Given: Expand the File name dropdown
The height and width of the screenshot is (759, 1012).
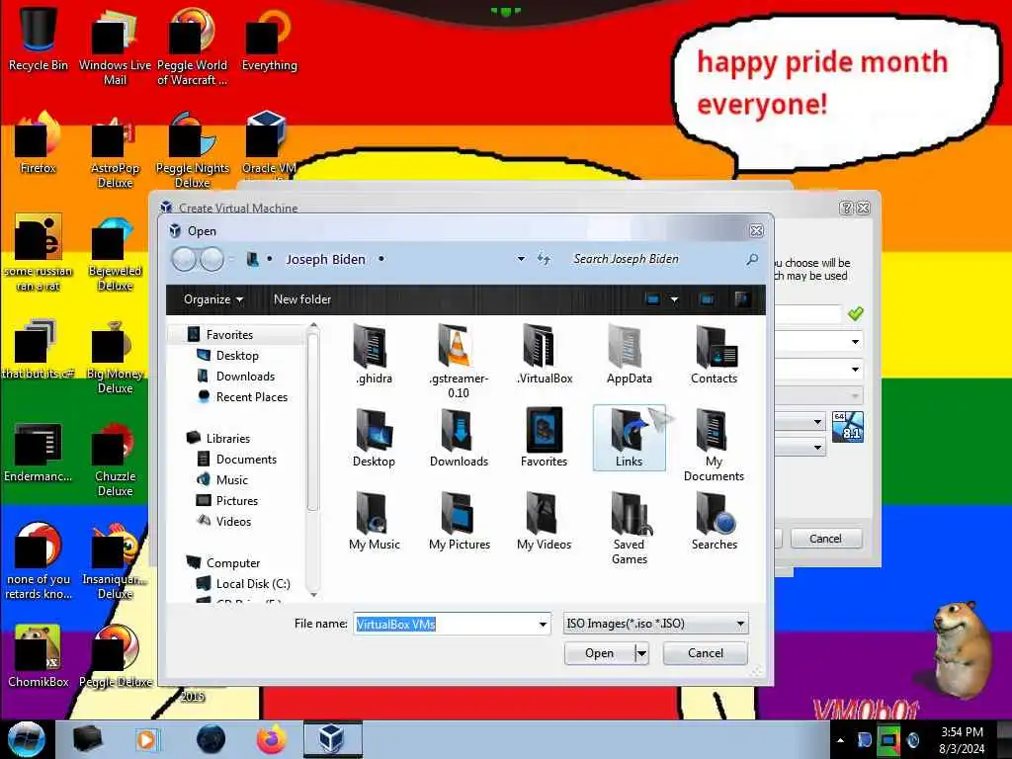Looking at the screenshot, I should tap(543, 625).
